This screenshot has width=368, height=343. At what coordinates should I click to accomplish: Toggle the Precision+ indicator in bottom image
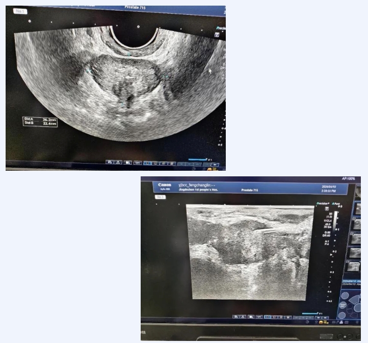[x=322, y=203]
